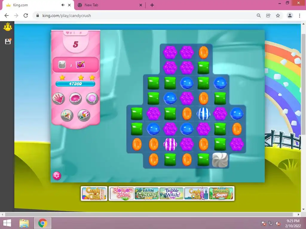Open the muted volume tray icon
The width and height of the screenshot is (306, 229).
point(278,223)
